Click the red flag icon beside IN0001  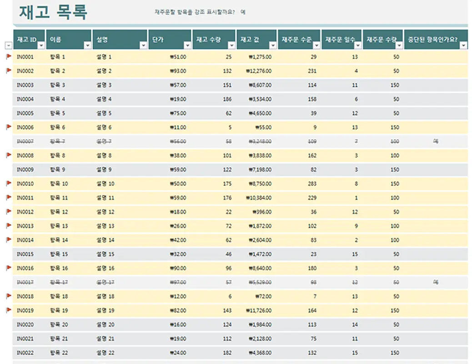pyautogui.click(x=9, y=56)
